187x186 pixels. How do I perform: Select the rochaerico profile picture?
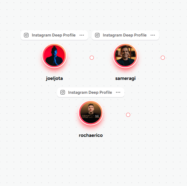point(91,113)
